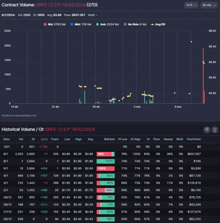Click the 48% bid/ask bar in 2/1 row

click(106, 190)
